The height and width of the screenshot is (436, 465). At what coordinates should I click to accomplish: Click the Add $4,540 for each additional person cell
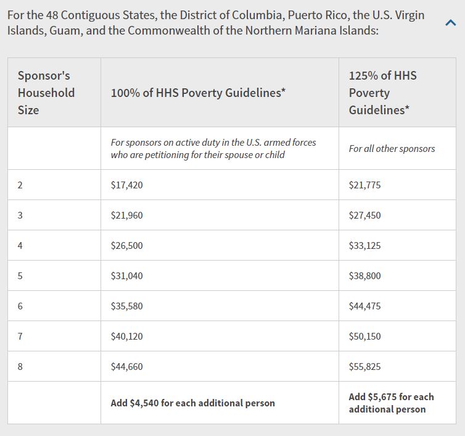[x=220, y=403]
